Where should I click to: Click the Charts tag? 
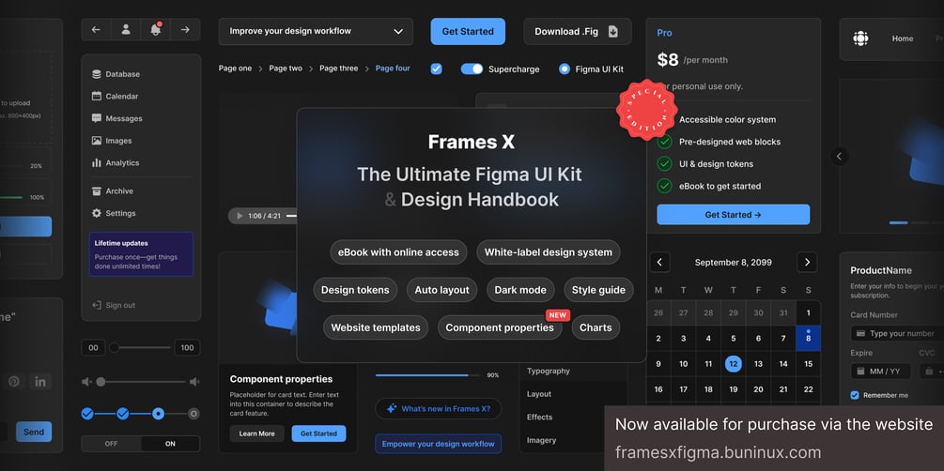coord(596,327)
